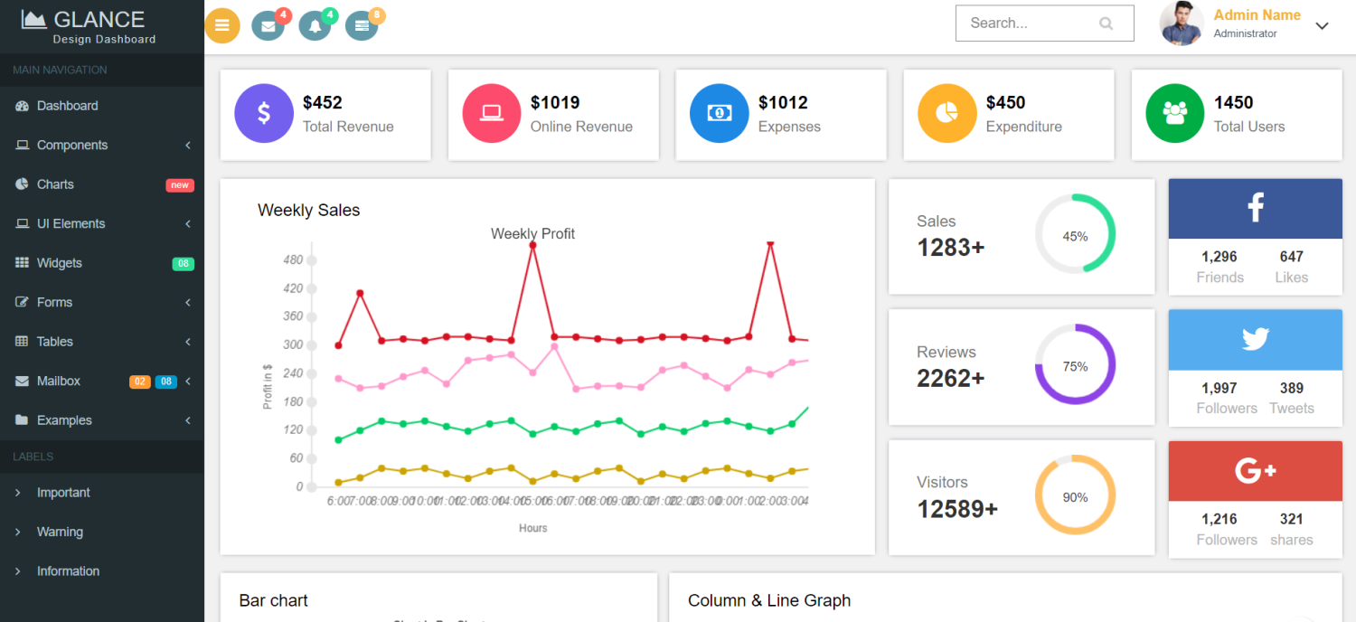Open the Mailbox section in sidebar
This screenshot has width=1356, height=622.
[x=57, y=381]
